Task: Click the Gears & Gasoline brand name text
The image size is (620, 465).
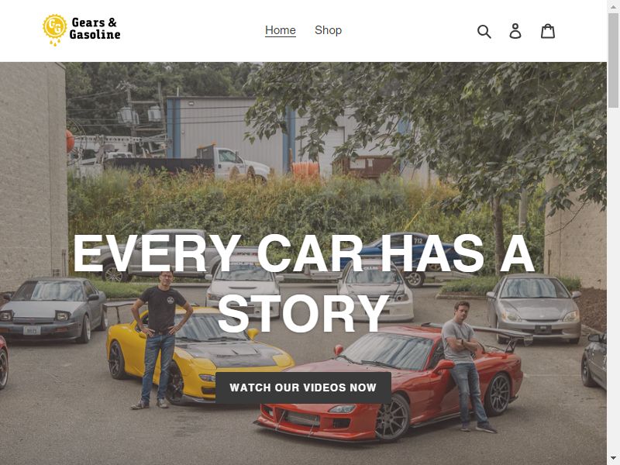Action: coord(95,29)
